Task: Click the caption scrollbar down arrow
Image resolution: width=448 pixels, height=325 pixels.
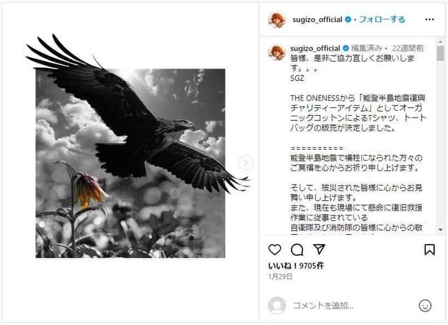Action: coord(440,229)
